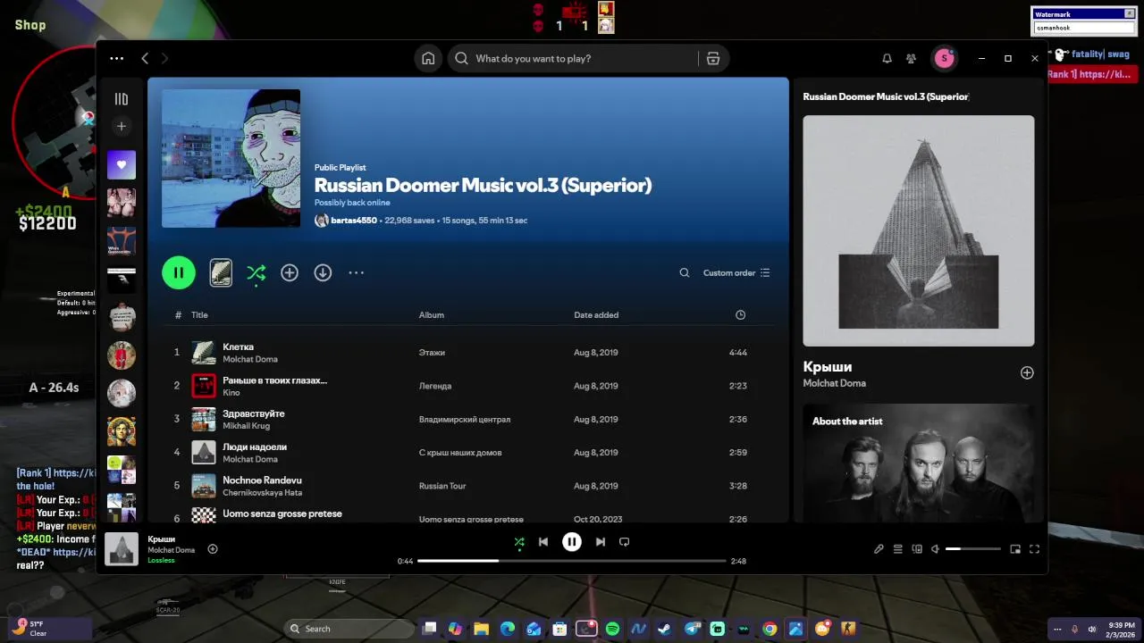Click the playlist cover image

pyautogui.click(x=231, y=159)
